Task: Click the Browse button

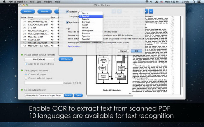Action: [x=68, y=95]
